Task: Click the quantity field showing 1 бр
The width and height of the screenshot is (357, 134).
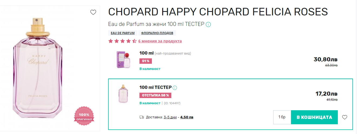Action: pyautogui.click(x=282, y=117)
